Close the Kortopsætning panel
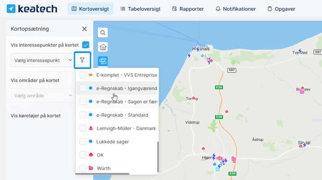The image size is (322, 180). (x=85, y=29)
